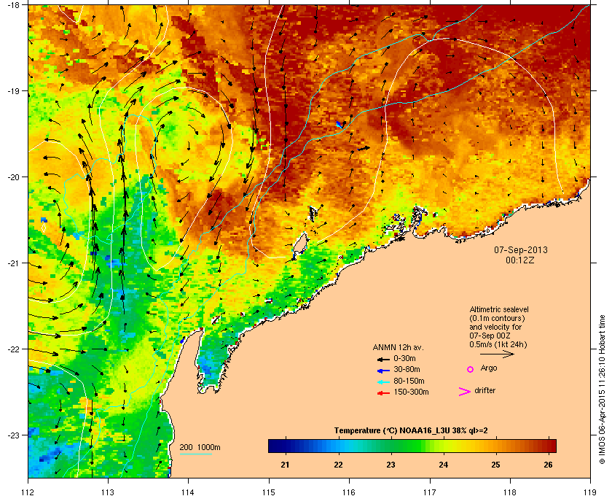Click the latitude axis label -22
The height and width of the screenshot is (496, 612).
coord(13,349)
